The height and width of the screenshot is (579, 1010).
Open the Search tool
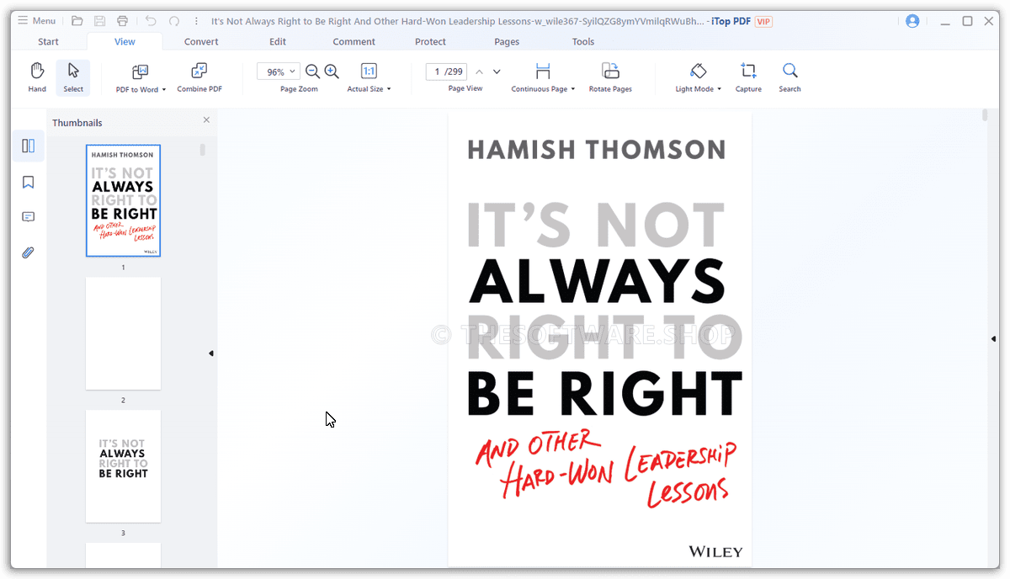pos(789,77)
